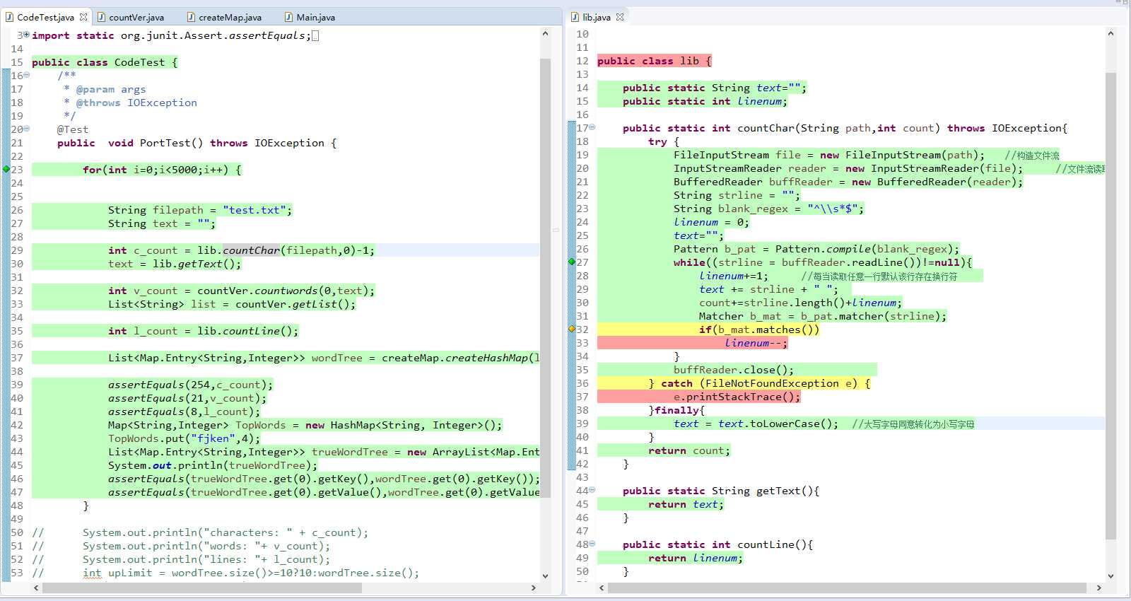1131x601 pixels.
Task: Activate the CodeTest.java tab
Action: [45, 17]
